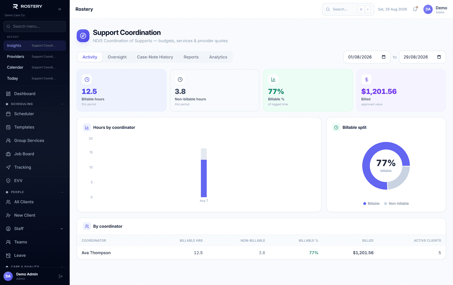Click the global Search box in header
The height and width of the screenshot is (285, 453).
tap(348, 9)
